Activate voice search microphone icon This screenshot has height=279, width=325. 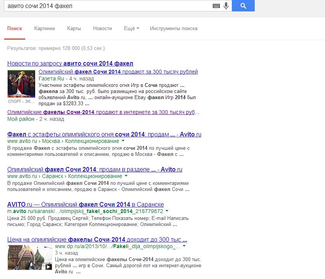tap(226, 6)
